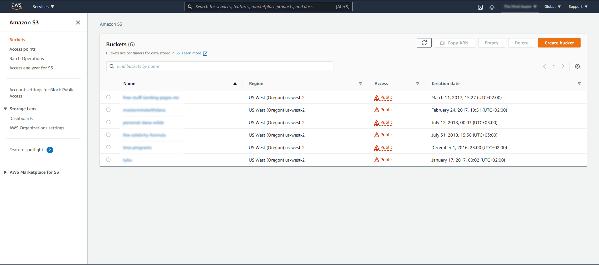
Task: Go to previous page arrow
Action: point(544,66)
